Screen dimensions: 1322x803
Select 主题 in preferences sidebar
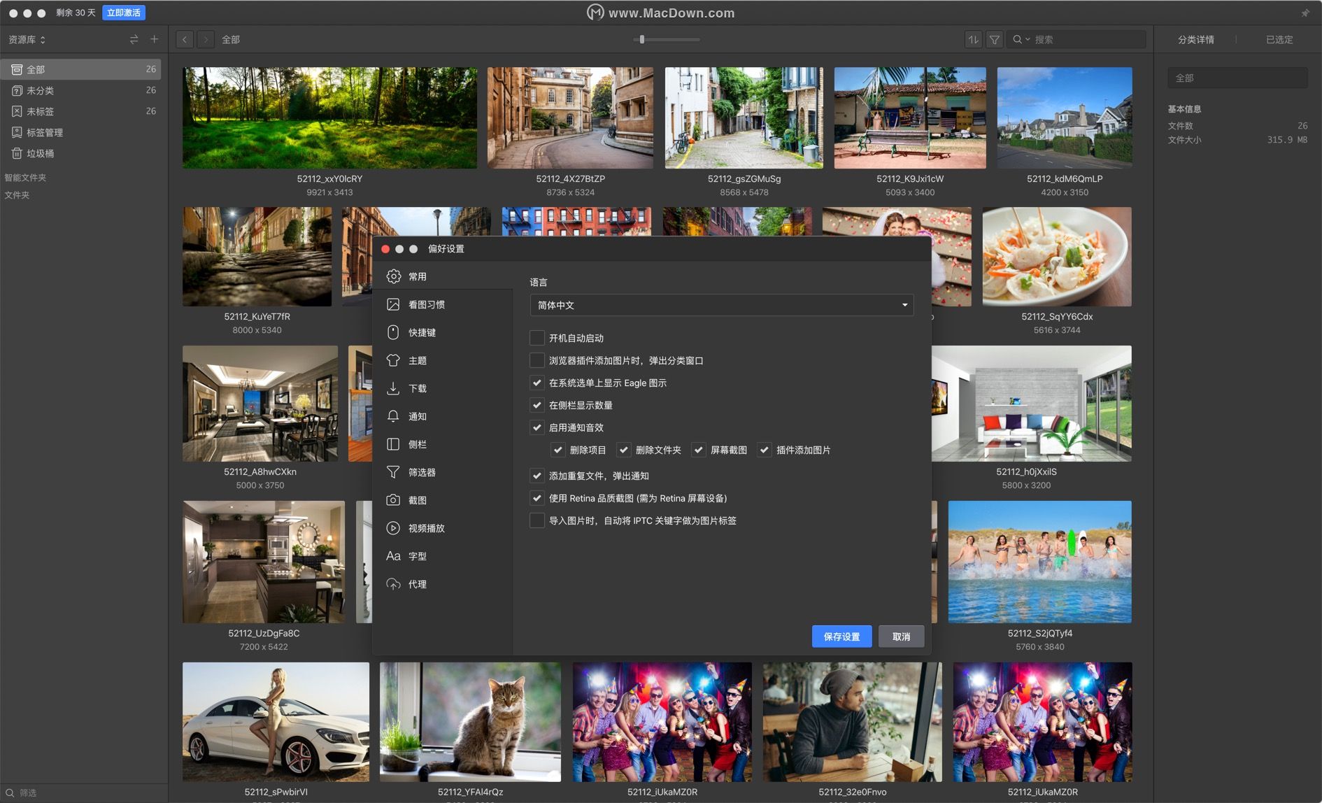418,360
